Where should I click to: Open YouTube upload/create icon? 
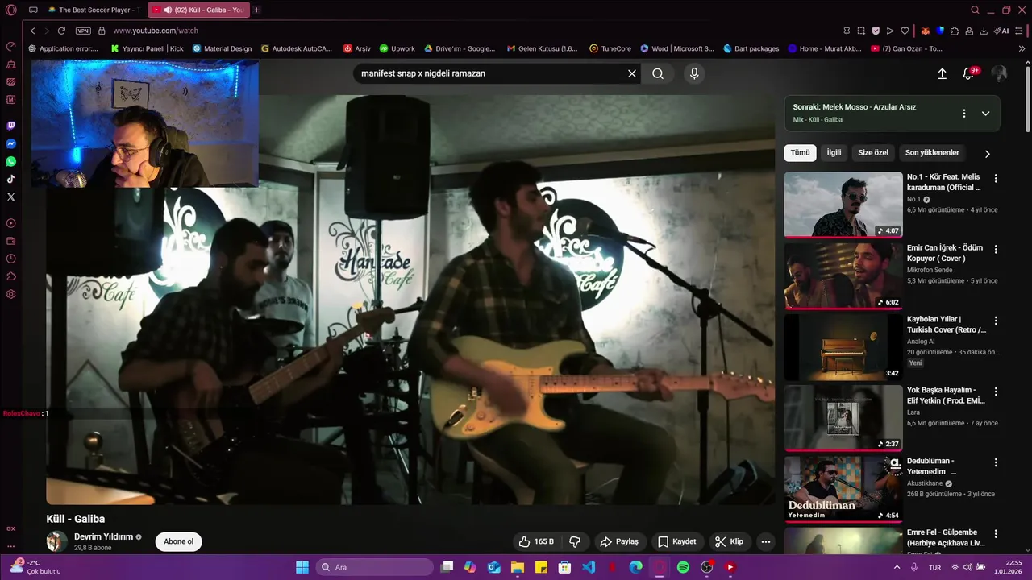(x=942, y=73)
